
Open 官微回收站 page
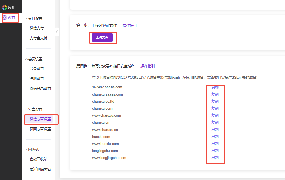click(38, 159)
